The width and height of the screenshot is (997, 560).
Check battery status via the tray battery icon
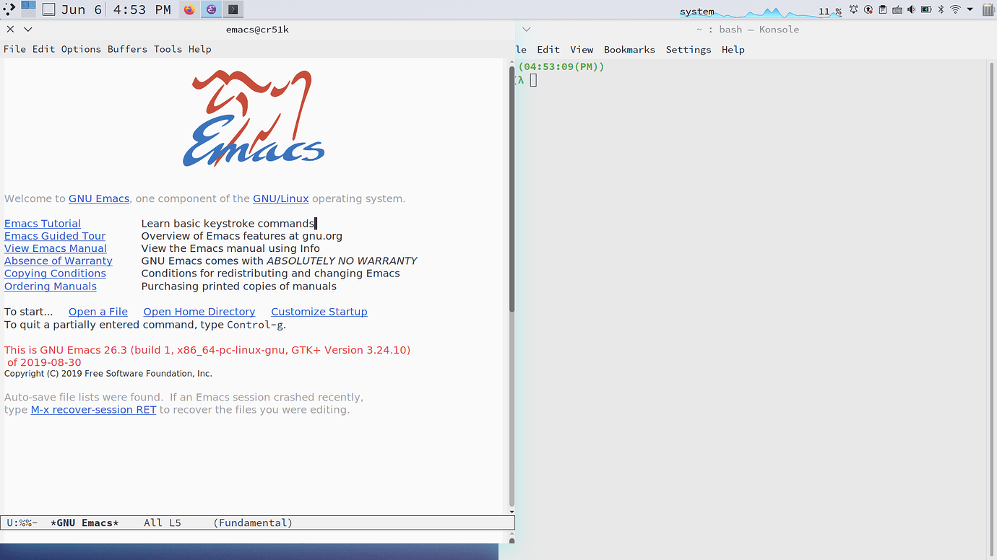coord(925,9)
